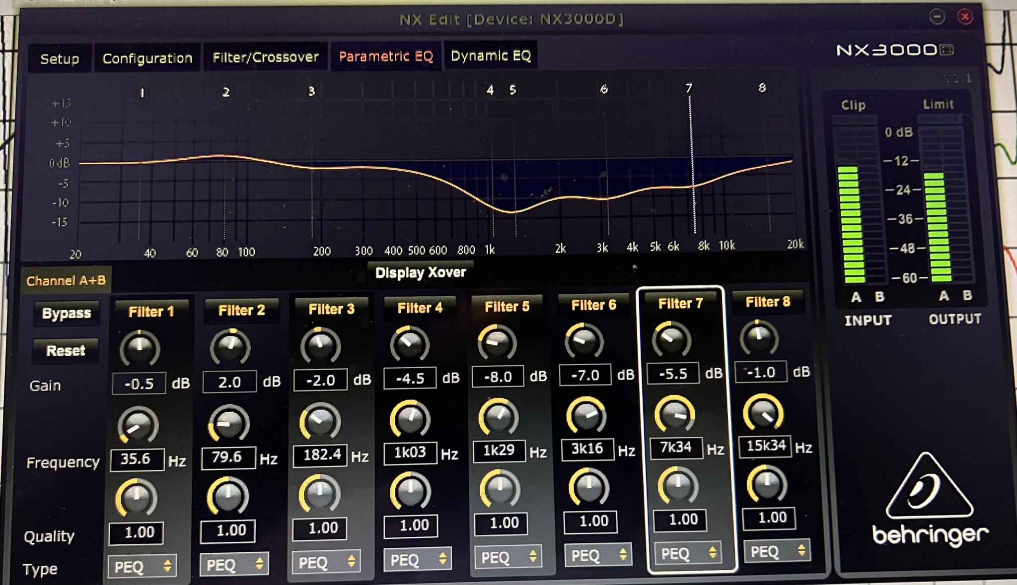Click Filter 7 quality knob

[x=678, y=486]
